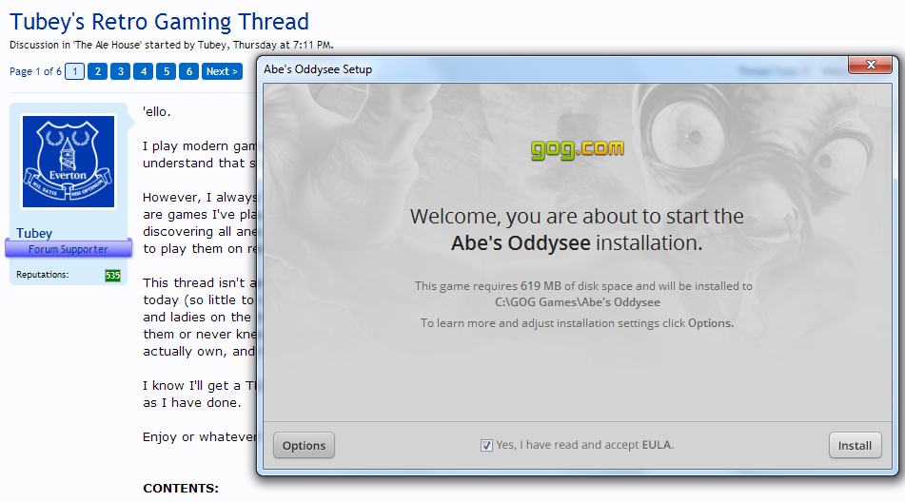Go to forum page 3
Screen dimensions: 905x502
click(120, 71)
